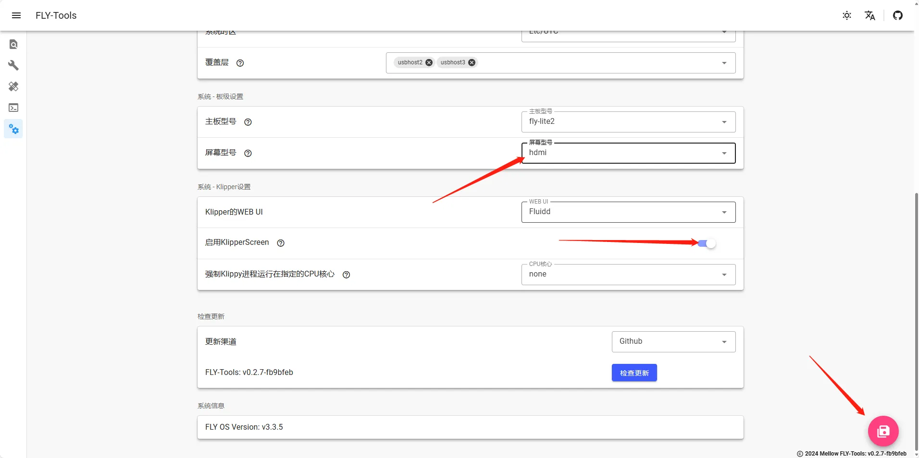Expand the CPU核心 none dropdown

(628, 275)
